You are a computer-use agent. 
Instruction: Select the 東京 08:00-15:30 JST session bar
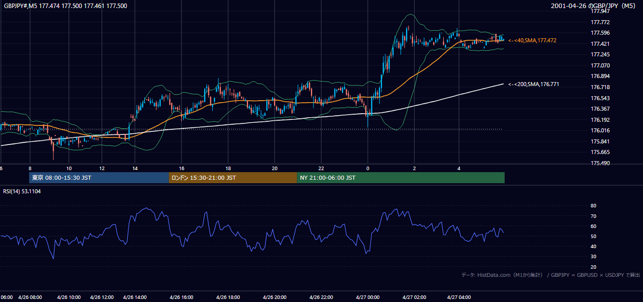[x=99, y=178]
